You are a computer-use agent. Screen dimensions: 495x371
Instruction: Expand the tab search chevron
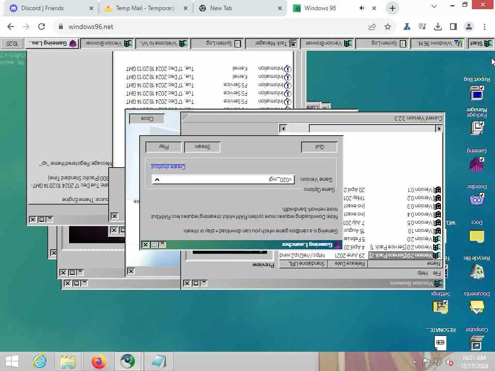click(434, 6)
